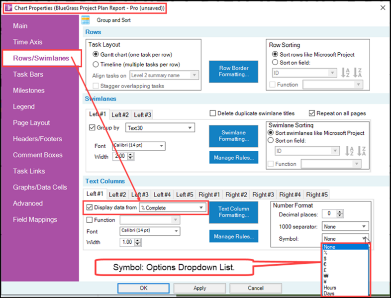Open Symbol dropdown arrow
This screenshot has height=298, width=391.
pos(364,238)
